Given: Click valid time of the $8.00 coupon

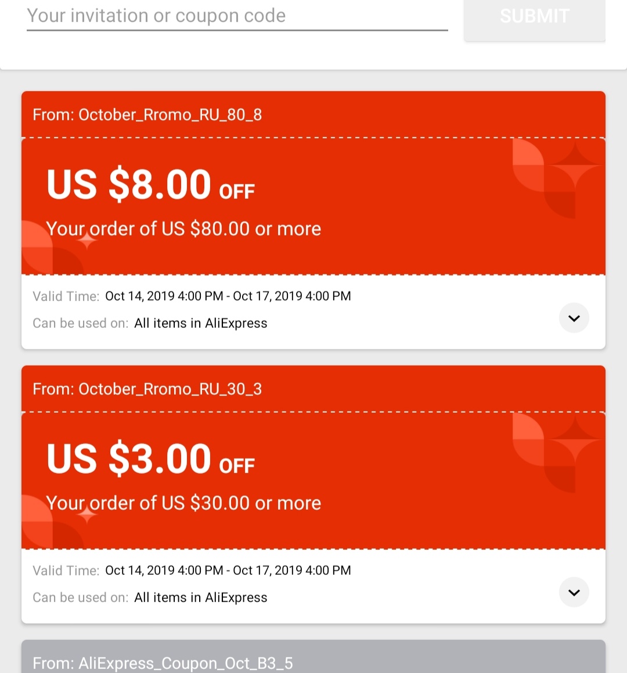Looking at the screenshot, I should point(228,296).
